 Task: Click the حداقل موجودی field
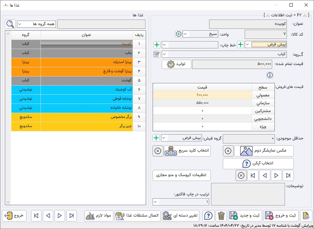[x=249, y=139]
